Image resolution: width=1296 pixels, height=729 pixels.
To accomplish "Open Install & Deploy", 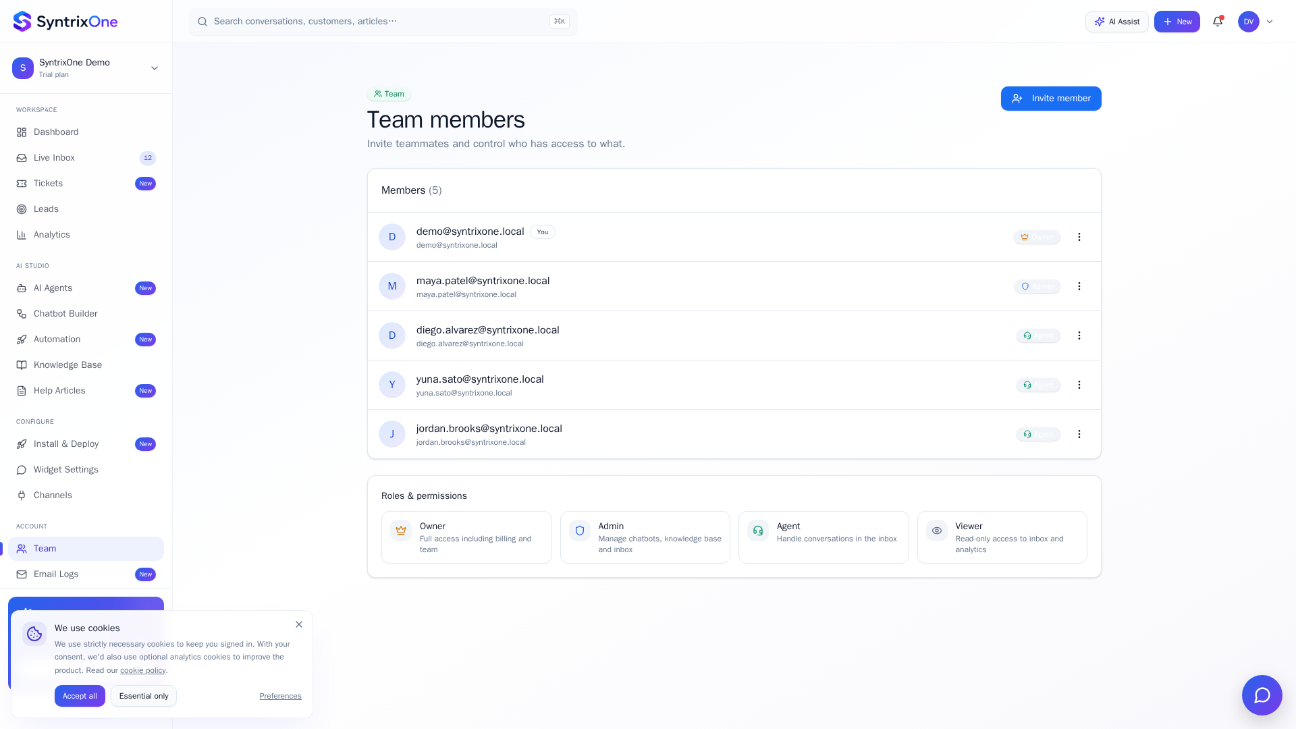I will coord(86,444).
